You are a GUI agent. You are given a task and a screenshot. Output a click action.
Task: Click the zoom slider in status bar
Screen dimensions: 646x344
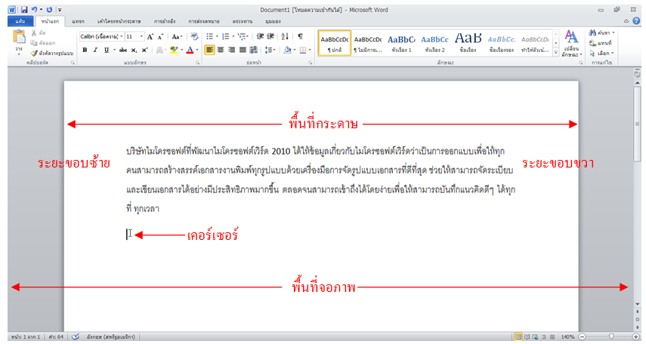[610, 336]
